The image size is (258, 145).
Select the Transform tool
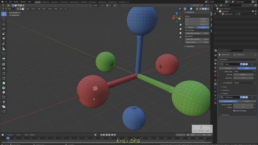click(x=4, y=39)
